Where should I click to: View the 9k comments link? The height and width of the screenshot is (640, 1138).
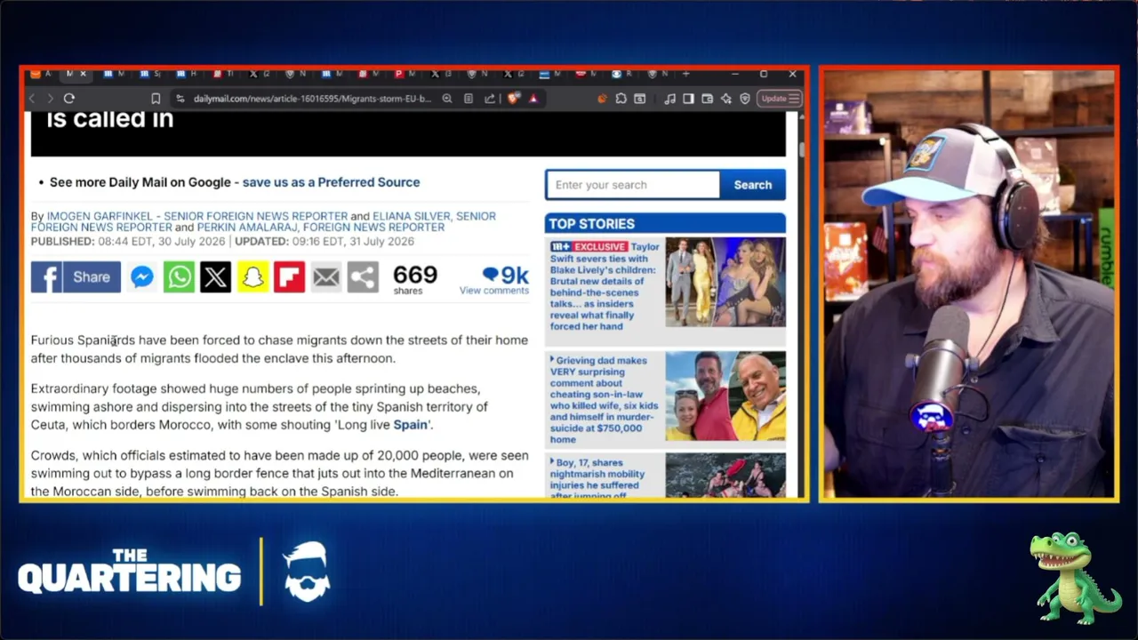pyautogui.click(x=494, y=280)
